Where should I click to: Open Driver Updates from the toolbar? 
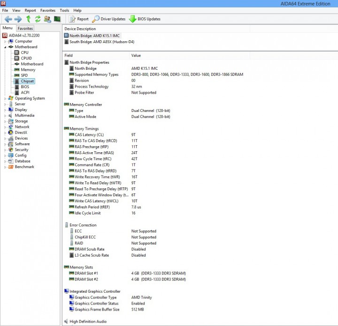click(108, 19)
